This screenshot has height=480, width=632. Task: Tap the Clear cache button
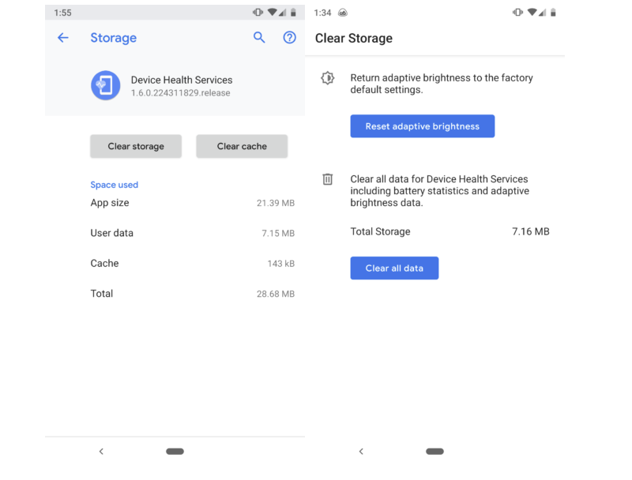(242, 146)
